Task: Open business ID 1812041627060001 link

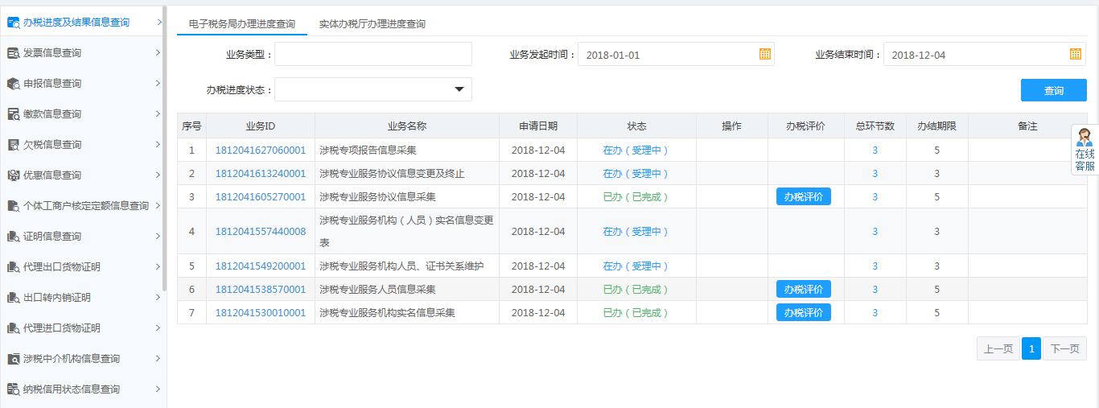Action: point(260,150)
